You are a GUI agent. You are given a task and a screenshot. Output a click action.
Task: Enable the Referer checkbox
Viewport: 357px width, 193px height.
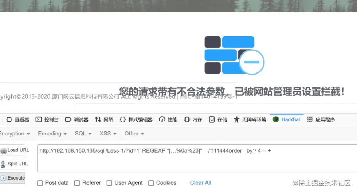(x=77, y=183)
